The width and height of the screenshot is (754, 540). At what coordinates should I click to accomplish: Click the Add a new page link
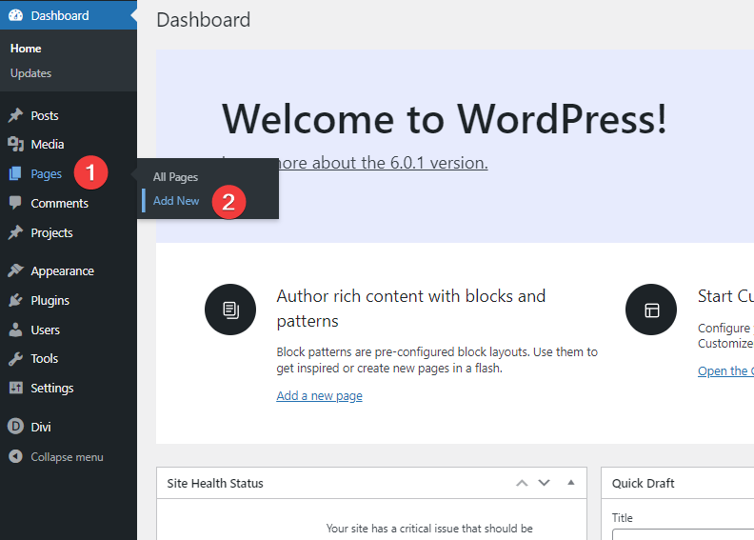point(319,396)
